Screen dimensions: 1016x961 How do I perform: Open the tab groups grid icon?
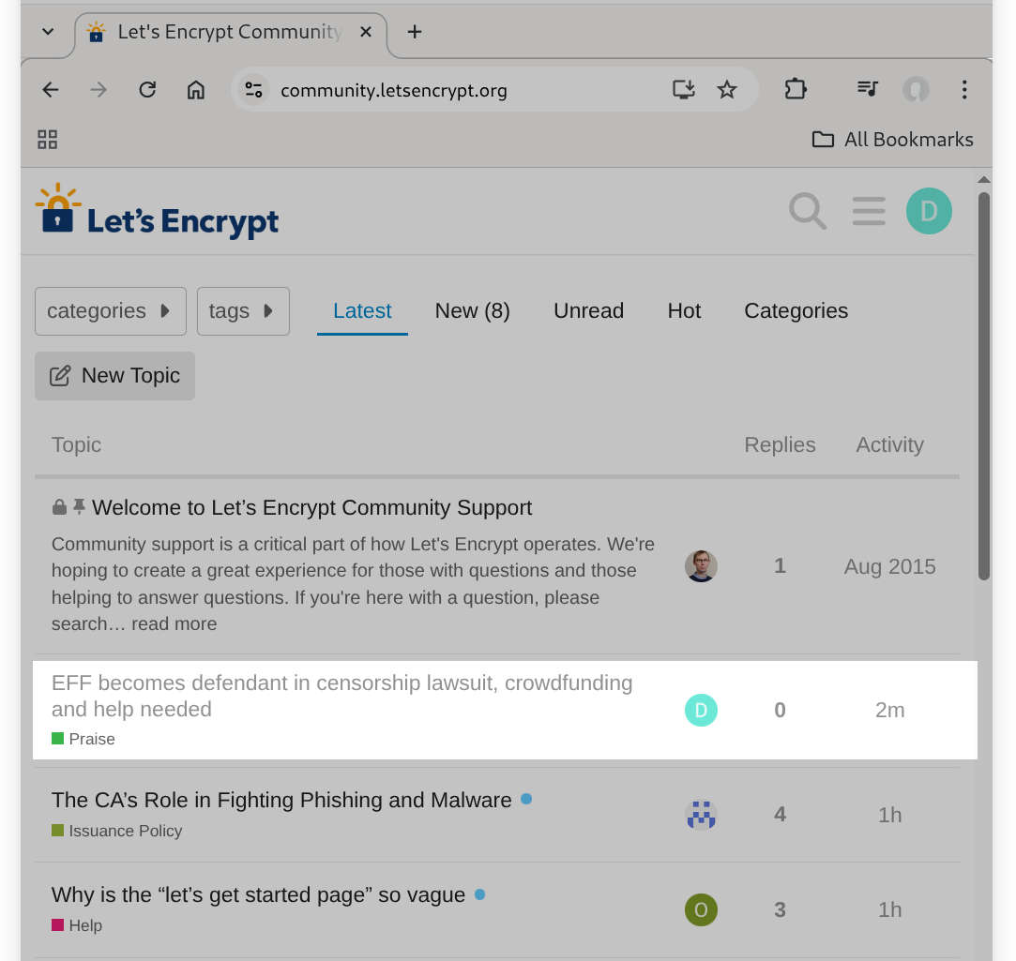pos(47,139)
